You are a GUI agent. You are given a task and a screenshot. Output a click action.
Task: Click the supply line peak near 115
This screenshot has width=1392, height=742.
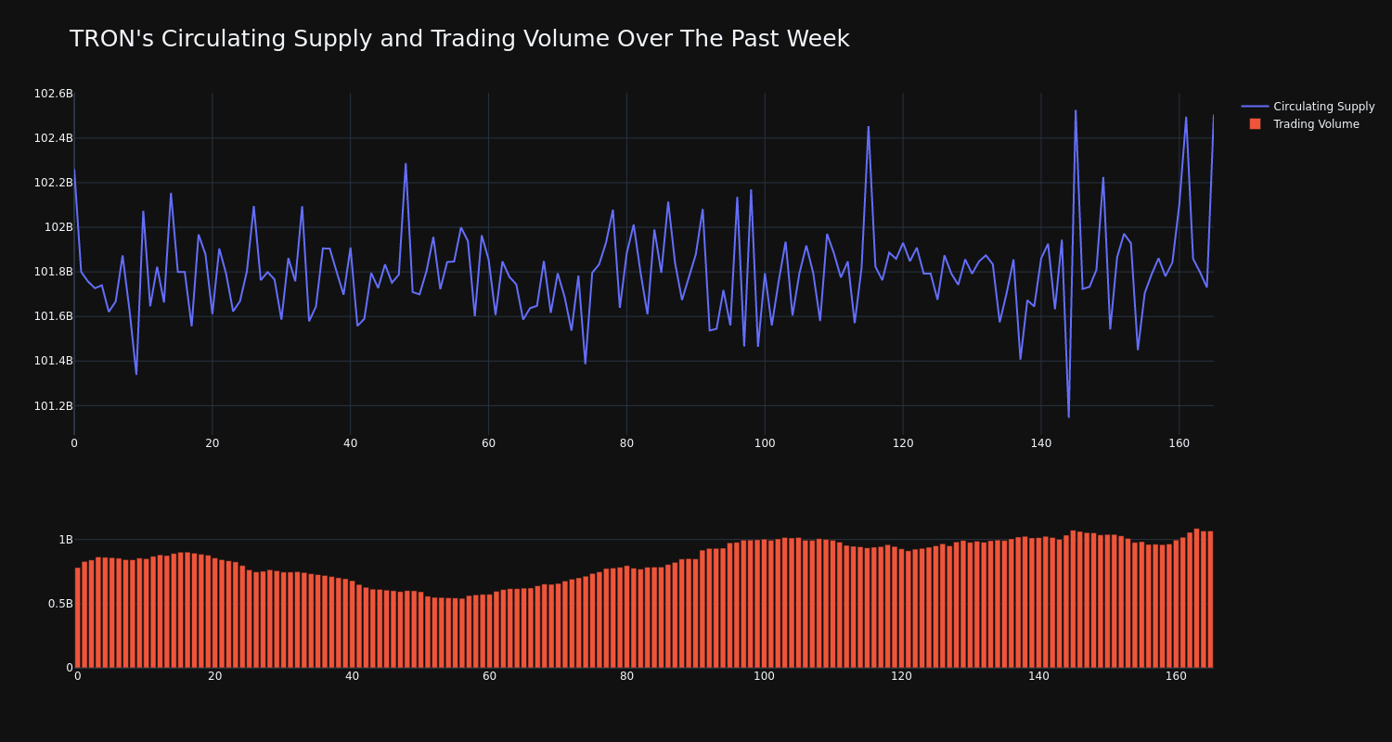869,127
